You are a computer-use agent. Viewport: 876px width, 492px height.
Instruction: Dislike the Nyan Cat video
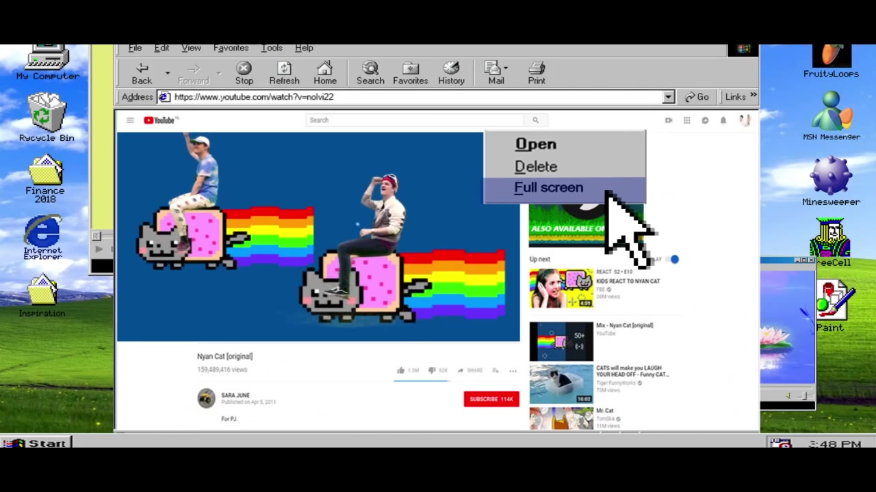click(x=438, y=370)
